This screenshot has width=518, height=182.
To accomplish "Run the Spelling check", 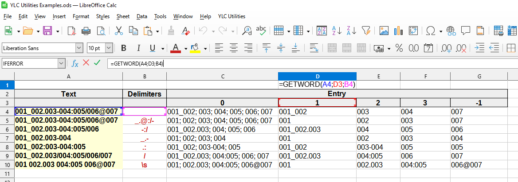I will (261, 31).
